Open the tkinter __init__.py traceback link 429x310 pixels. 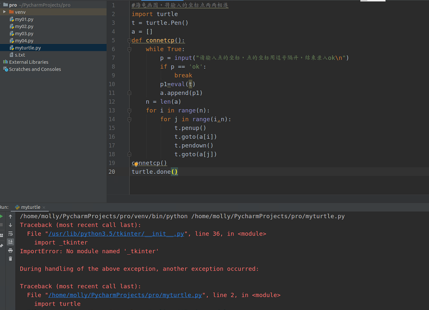[116, 233]
